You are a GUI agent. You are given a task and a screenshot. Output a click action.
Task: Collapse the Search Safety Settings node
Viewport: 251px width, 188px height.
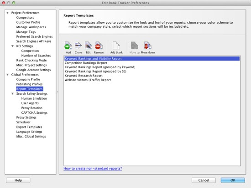click(12, 94)
